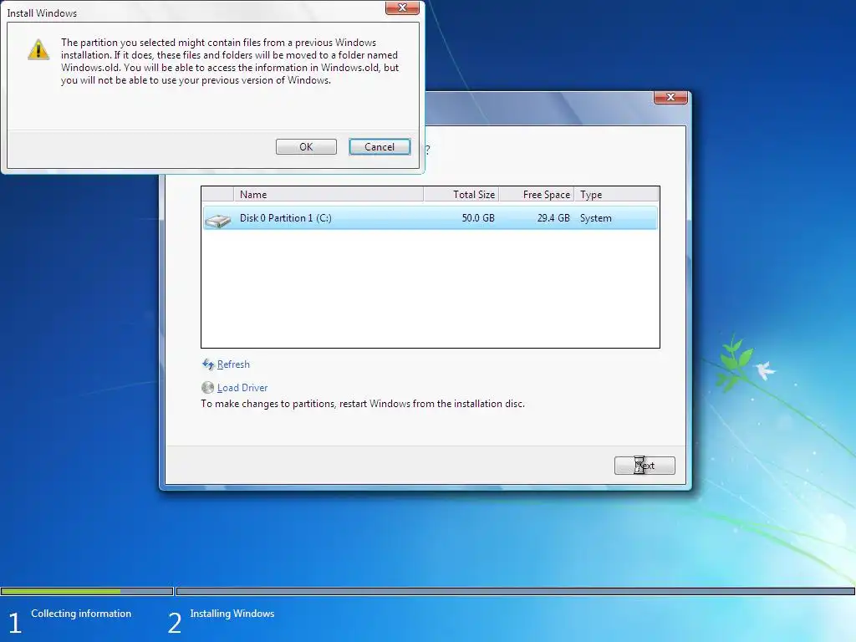Click the System type cell
Screen dimensions: 856x642
click(595, 218)
